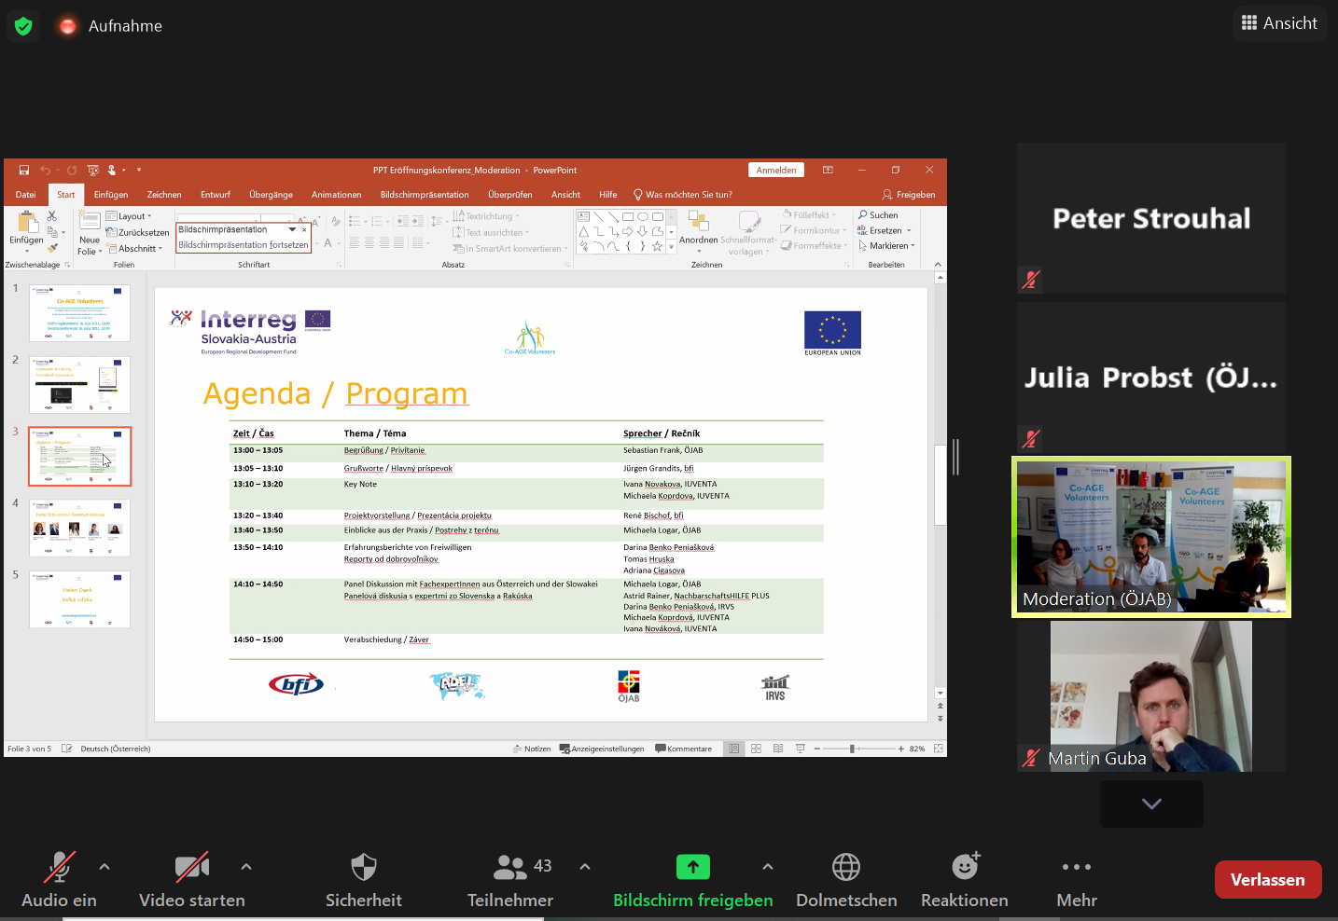Open the Bildschirmpräsentation ribbon tab
Screen dimensions: 1338x921
point(425,195)
